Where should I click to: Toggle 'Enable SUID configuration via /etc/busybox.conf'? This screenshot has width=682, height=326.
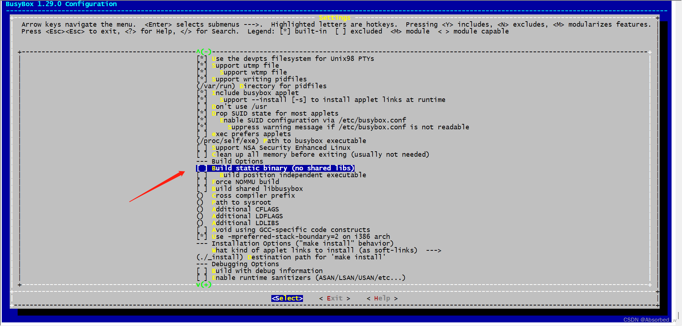(202, 120)
